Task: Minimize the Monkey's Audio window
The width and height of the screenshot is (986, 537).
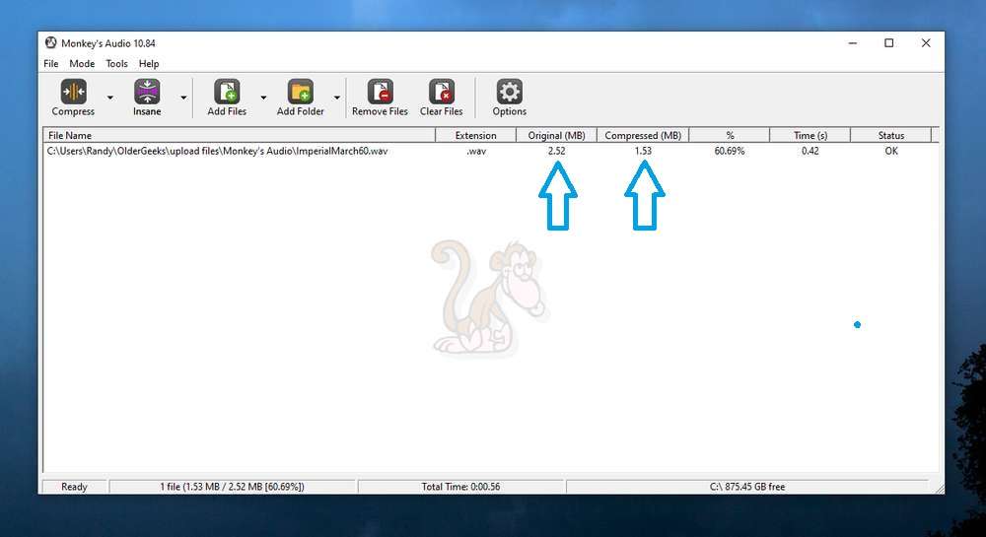Action: (853, 43)
